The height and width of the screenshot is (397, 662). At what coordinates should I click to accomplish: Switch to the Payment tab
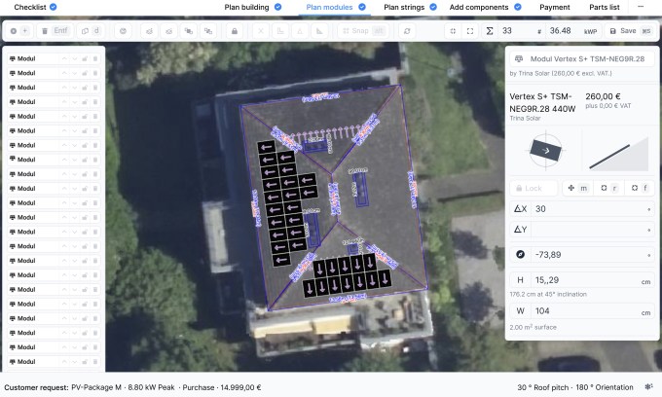pyautogui.click(x=555, y=7)
